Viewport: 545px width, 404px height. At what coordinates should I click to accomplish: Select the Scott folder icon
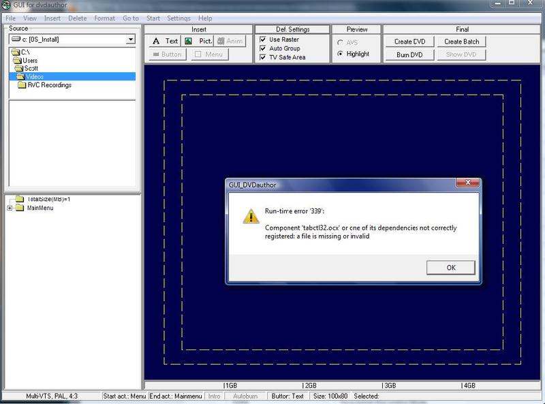coord(19,69)
